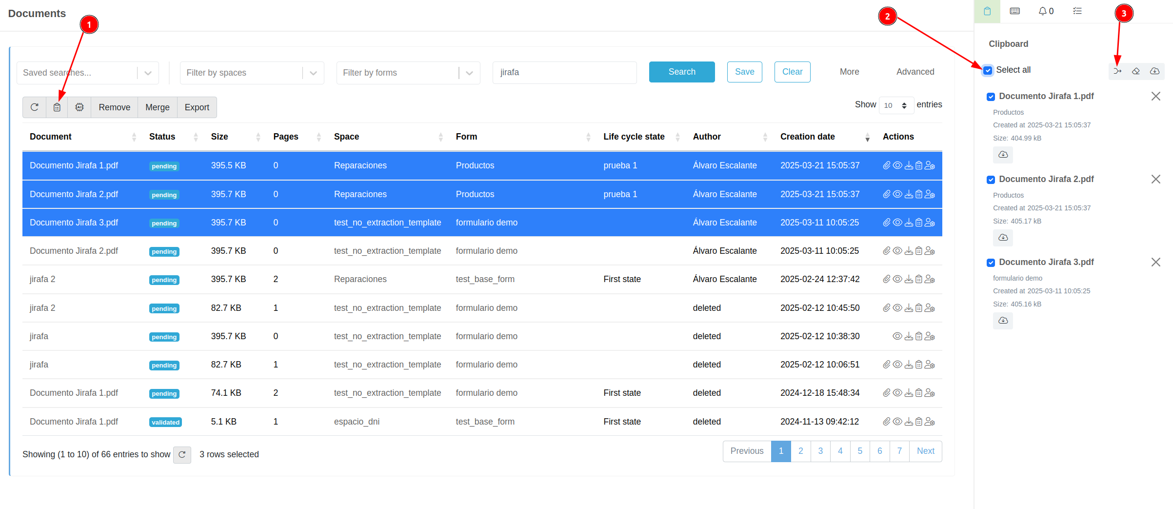The image size is (1173, 509).
Task: Open the clipboard tab in the side panel
Action: point(987,11)
